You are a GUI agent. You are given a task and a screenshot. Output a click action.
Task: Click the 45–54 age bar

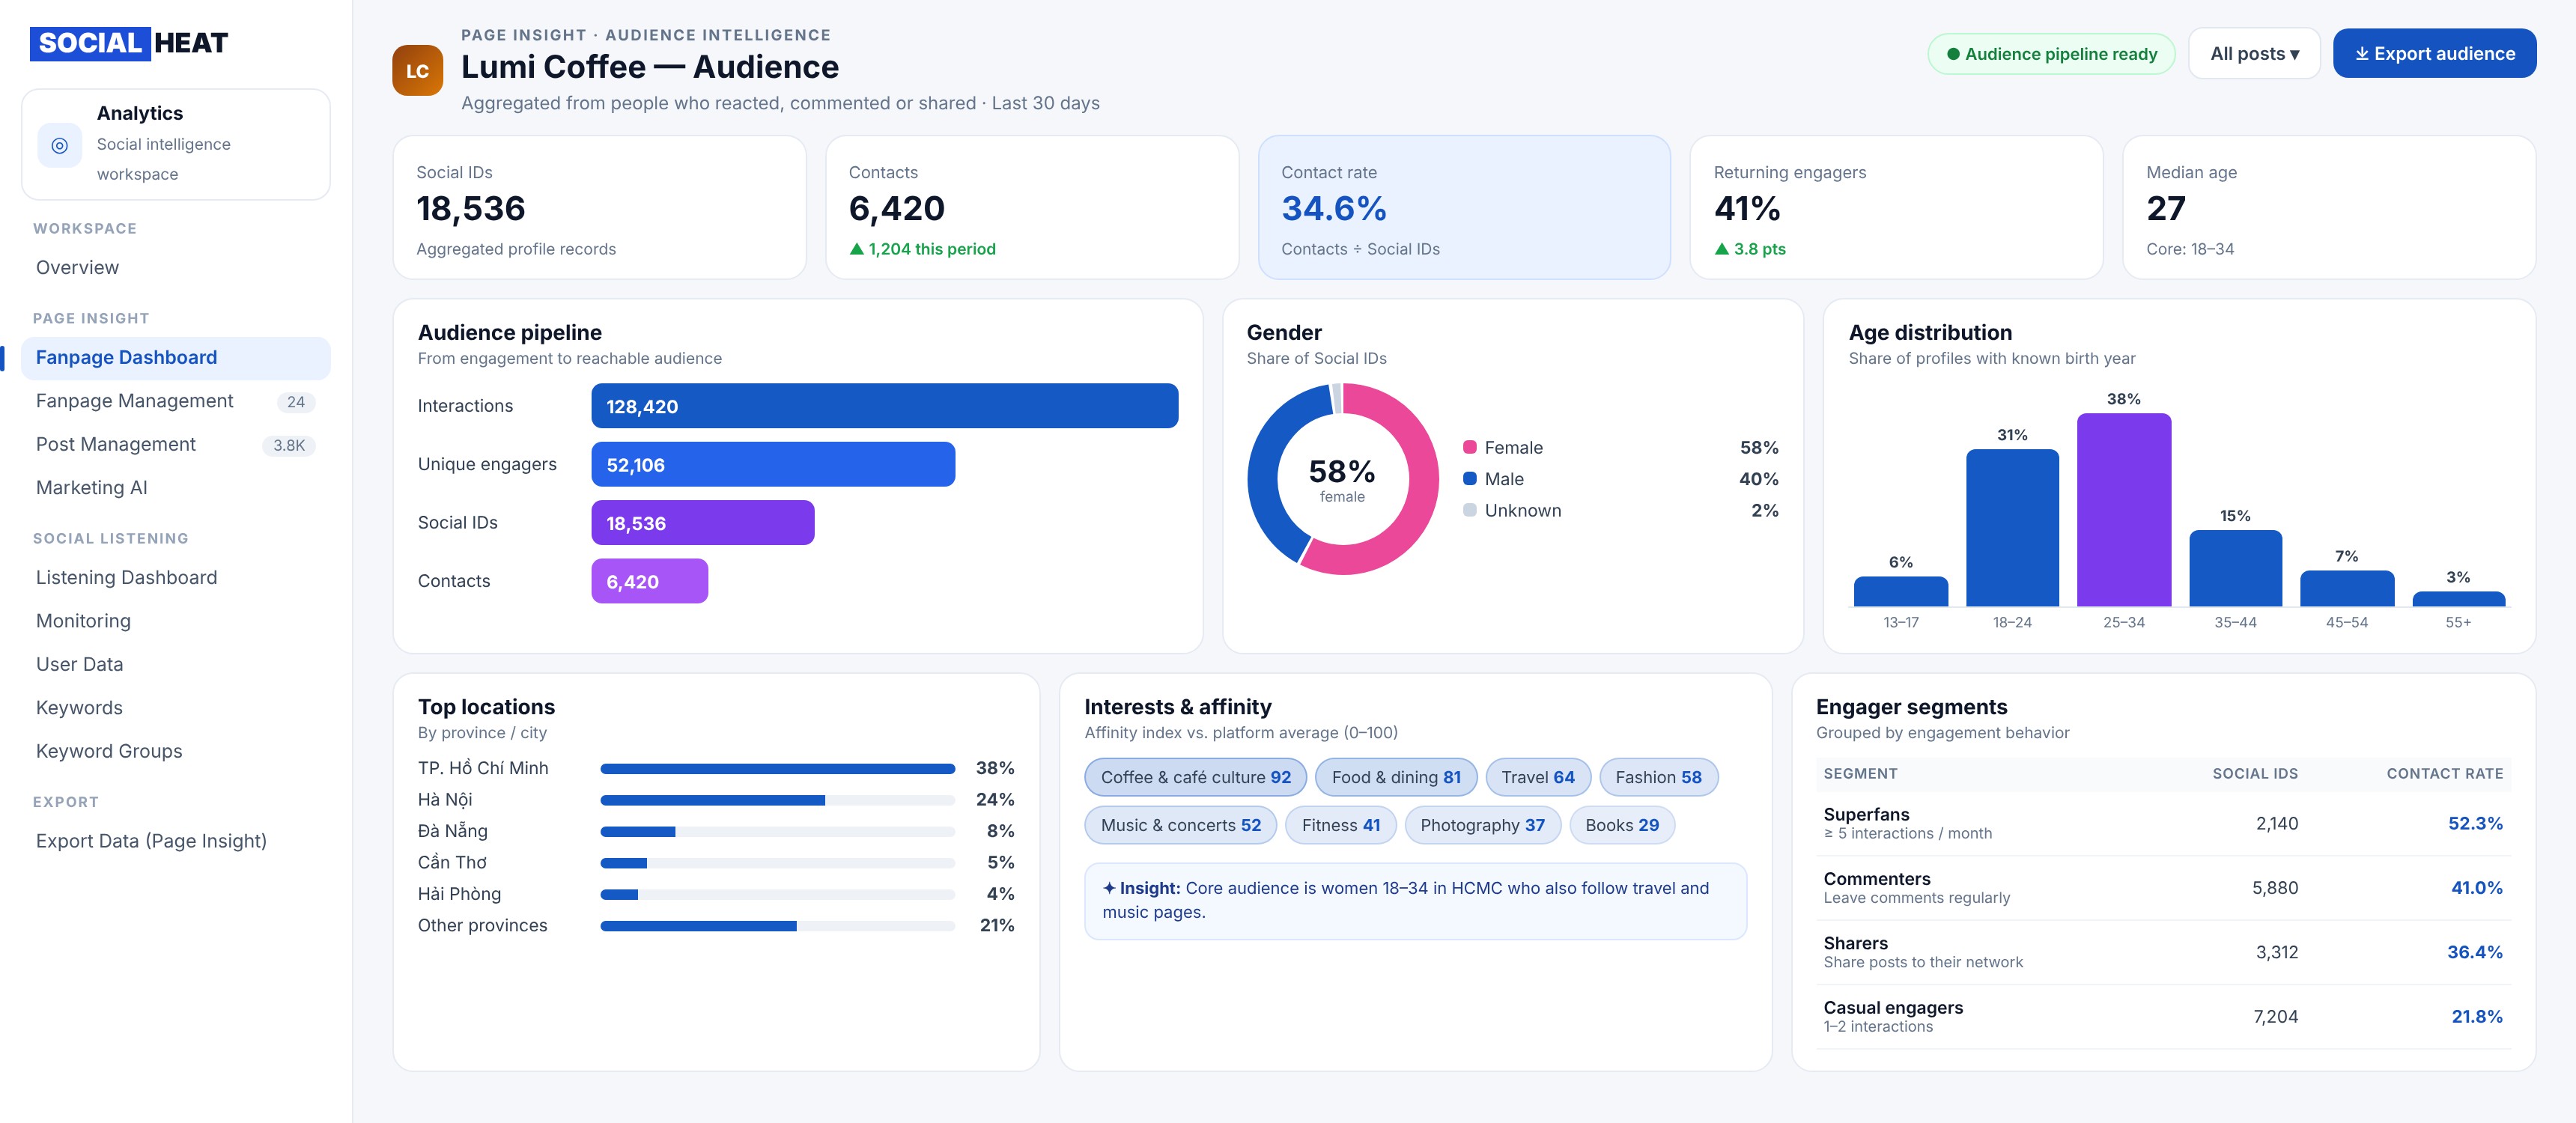pyautogui.click(x=2347, y=588)
